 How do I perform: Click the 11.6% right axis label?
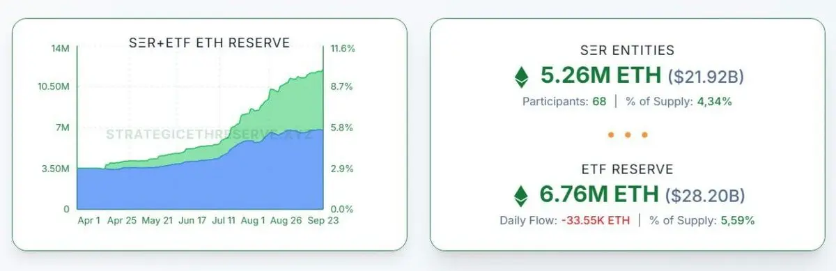[x=342, y=48]
